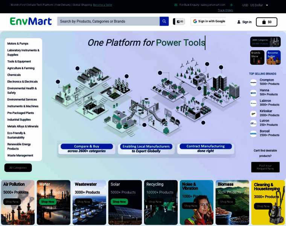Open Pre-Packaged Plants category
286x226 pixels.
[x=20, y=113]
